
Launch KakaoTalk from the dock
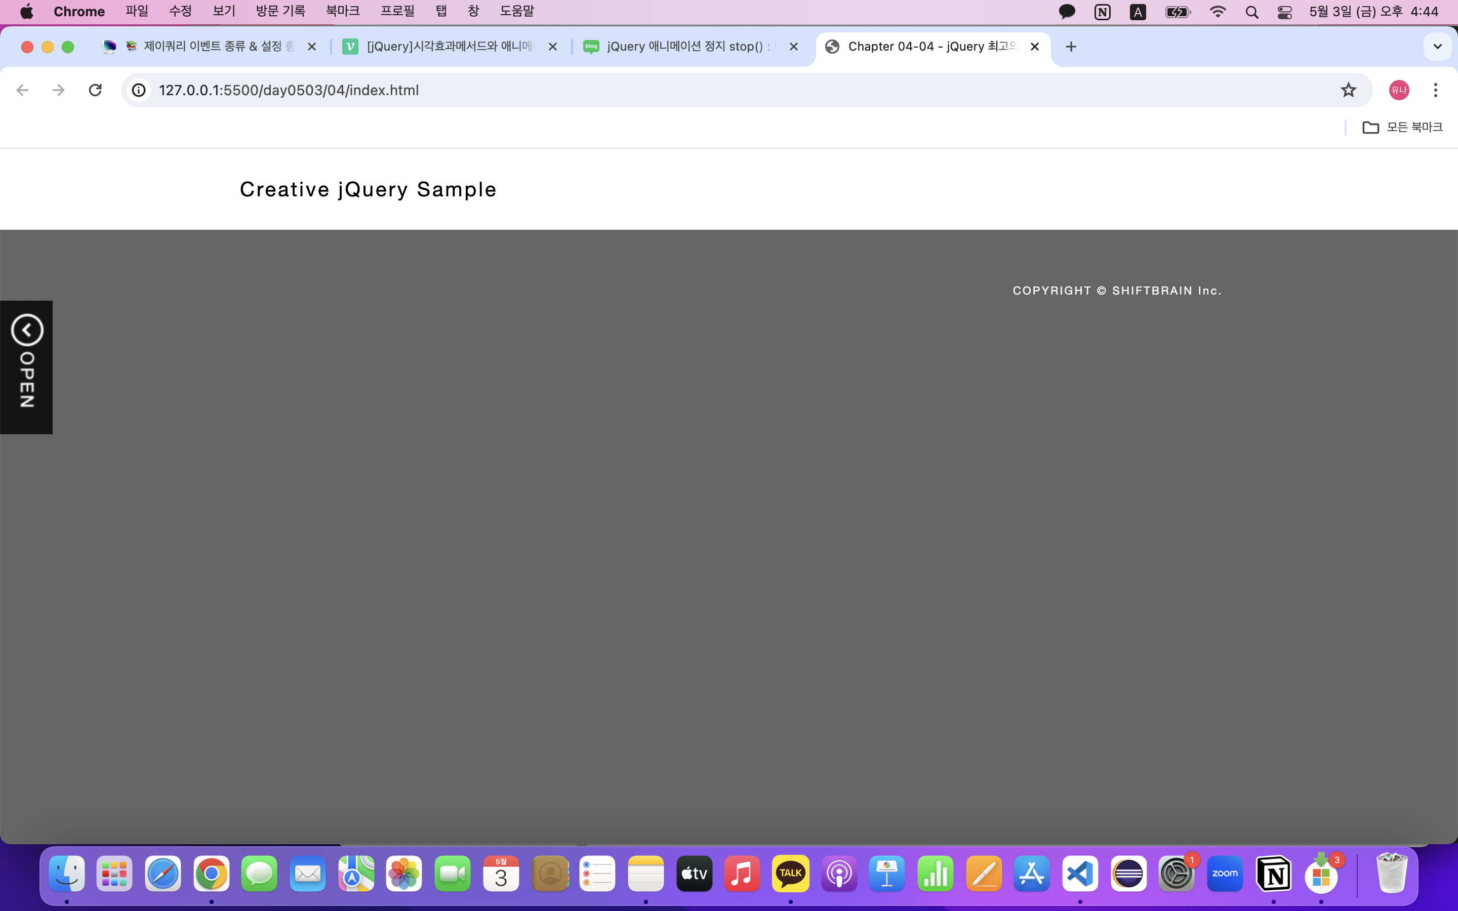[x=790, y=874]
